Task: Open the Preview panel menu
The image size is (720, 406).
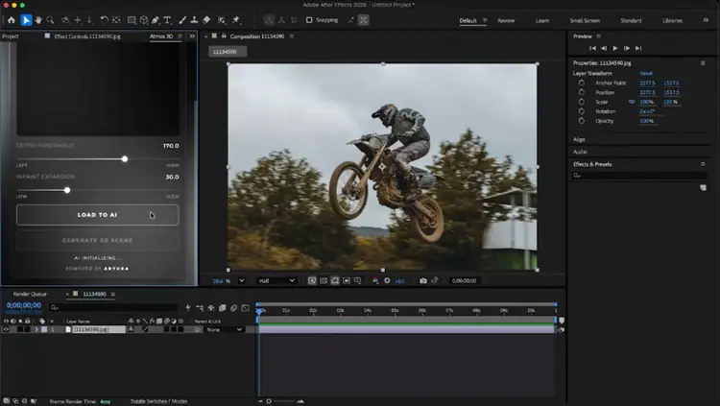Action: (x=598, y=36)
